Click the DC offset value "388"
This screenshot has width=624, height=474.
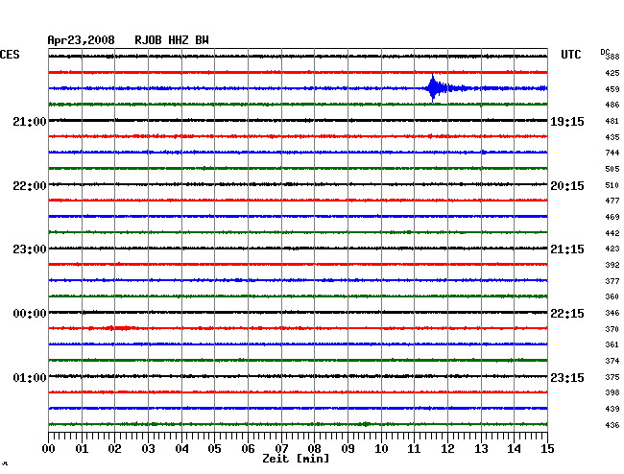coord(612,57)
